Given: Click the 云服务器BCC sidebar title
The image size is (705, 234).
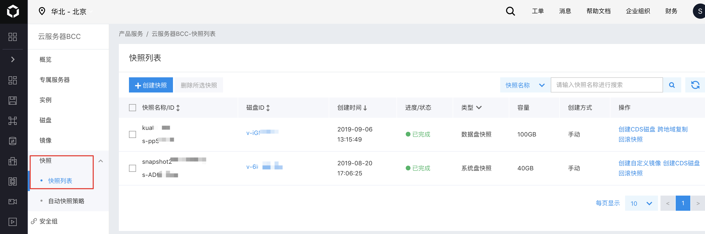Looking at the screenshot, I should click(59, 36).
